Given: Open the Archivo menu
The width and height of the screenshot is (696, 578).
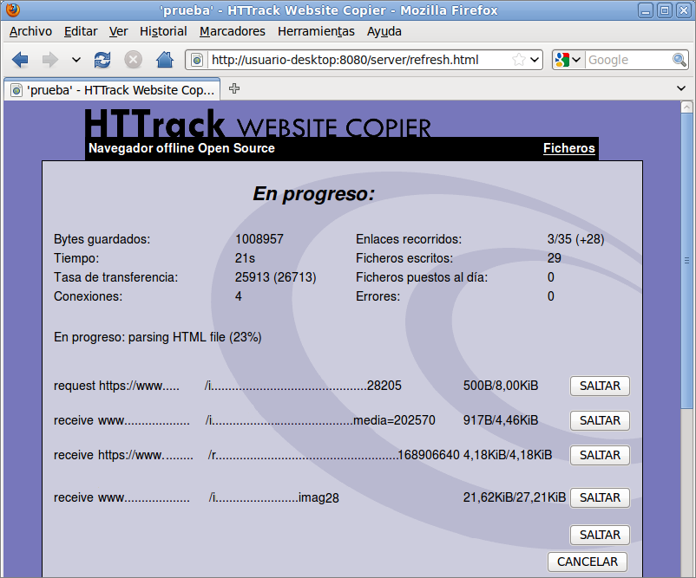Looking at the screenshot, I should (30, 31).
